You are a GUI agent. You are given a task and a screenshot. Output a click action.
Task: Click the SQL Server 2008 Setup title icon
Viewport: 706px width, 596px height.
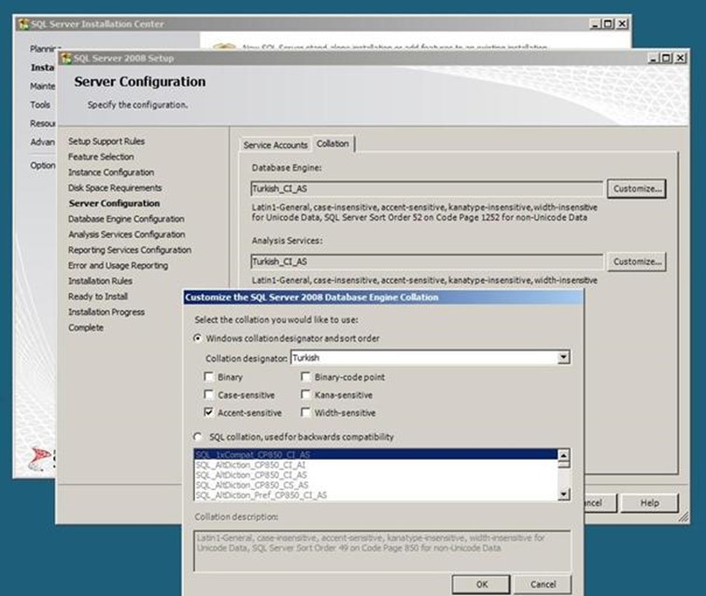(x=66, y=58)
